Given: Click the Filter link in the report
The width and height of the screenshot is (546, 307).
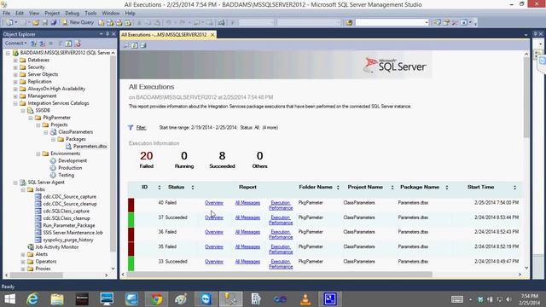Looking at the screenshot, I should click(x=141, y=128).
